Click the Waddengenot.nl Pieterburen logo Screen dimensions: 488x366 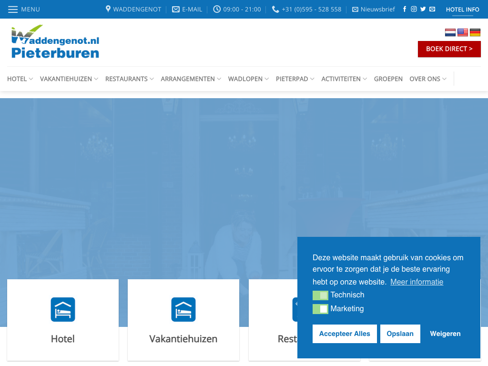[x=55, y=42]
